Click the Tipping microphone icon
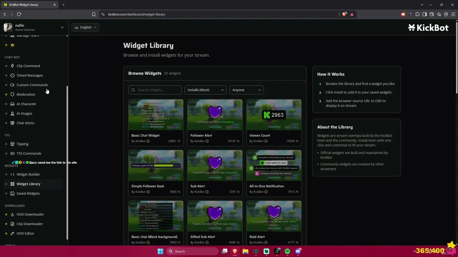This screenshot has height=257, width=458. click(13, 144)
